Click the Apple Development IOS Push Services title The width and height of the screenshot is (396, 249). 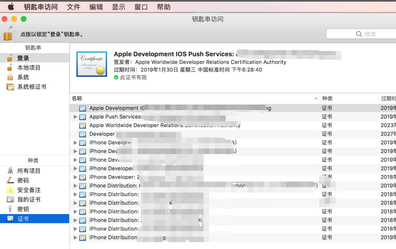coord(174,54)
